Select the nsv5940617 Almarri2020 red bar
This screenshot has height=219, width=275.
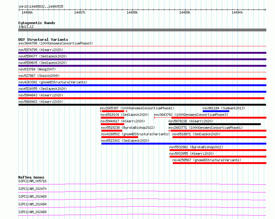click(x=112, y=124)
